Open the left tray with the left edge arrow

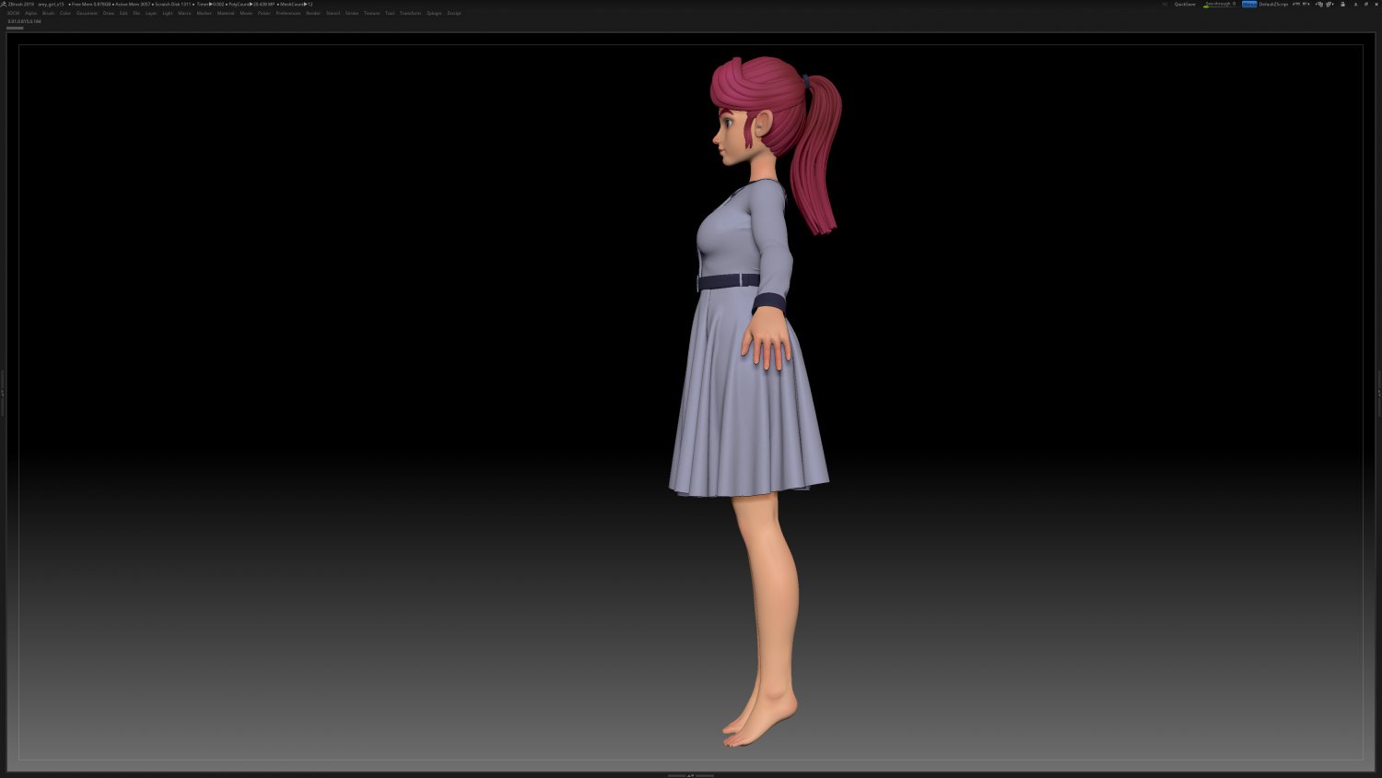point(4,392)
